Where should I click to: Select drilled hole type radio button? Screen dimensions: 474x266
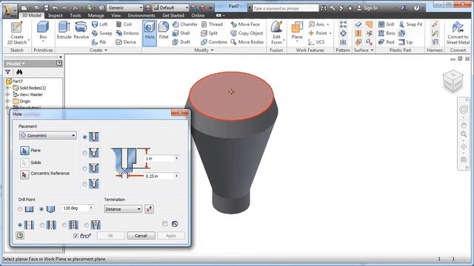tap(84, 137)
